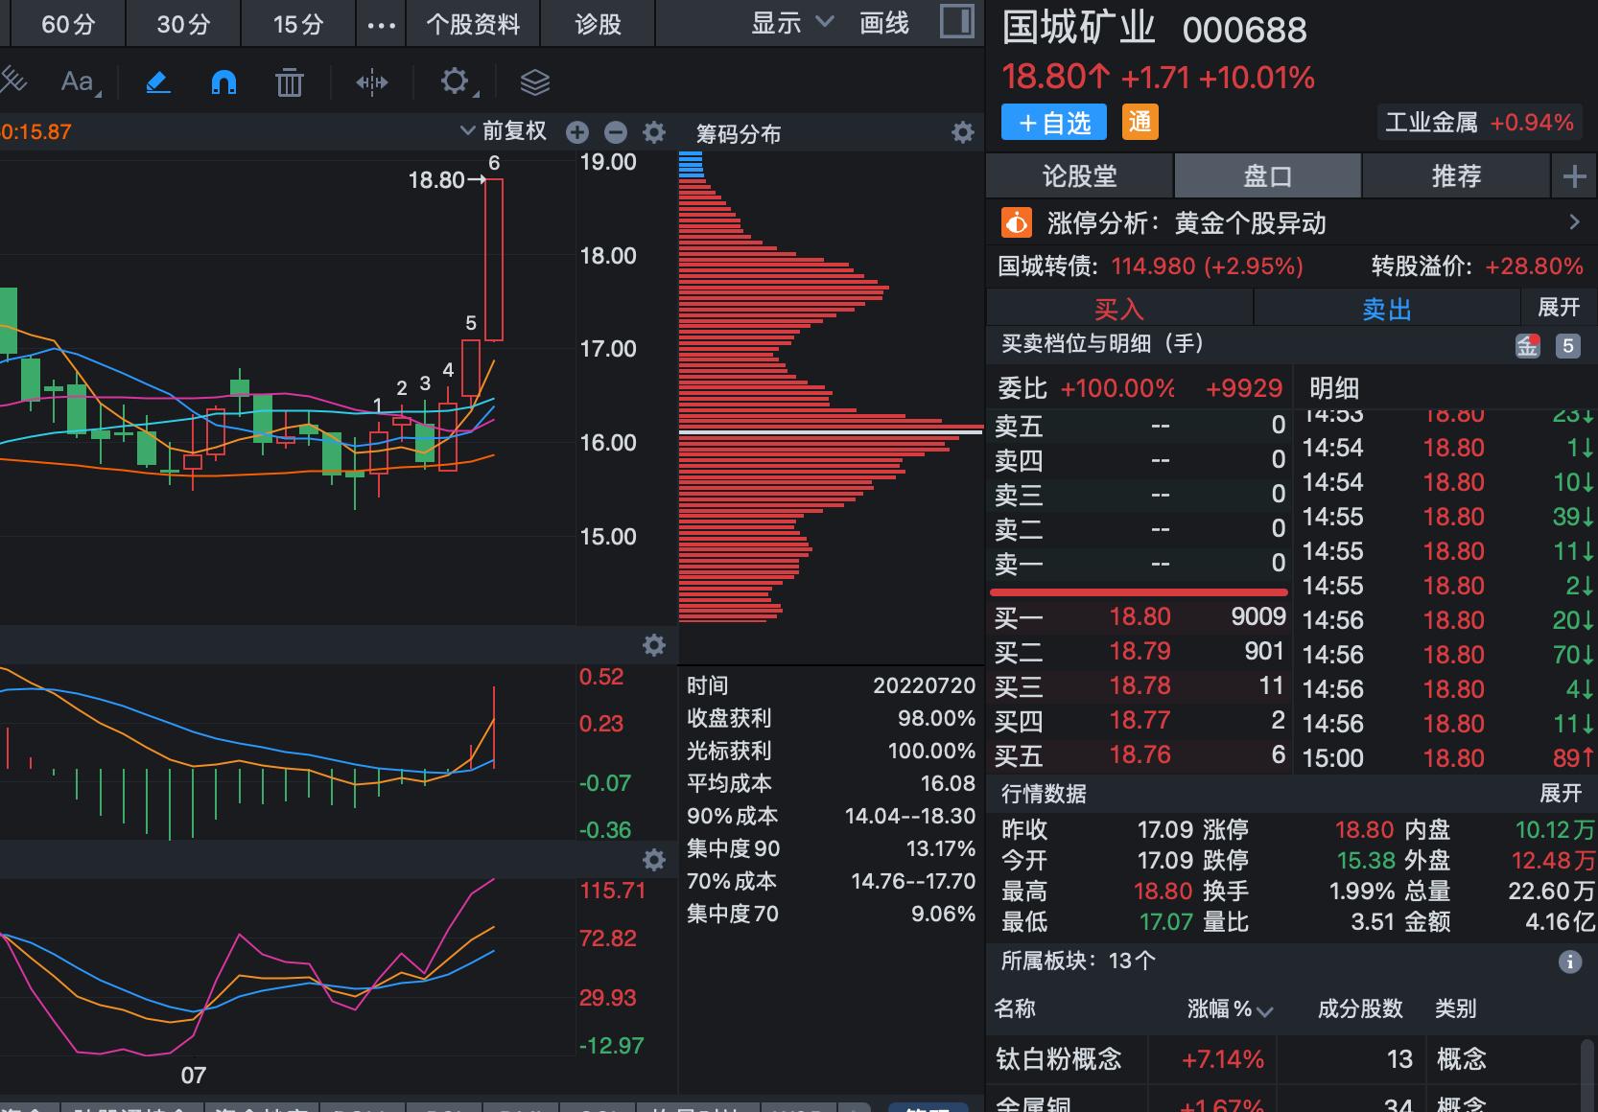The image size is (1598, 1112).
Task: Add a new tab with plus icon
Action: tap(1574, 176)
